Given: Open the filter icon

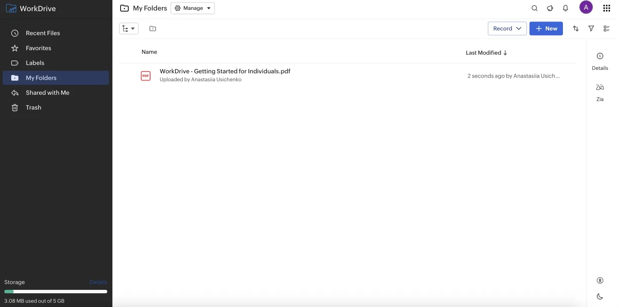Looking at the screenshot, I should point(591,28).
